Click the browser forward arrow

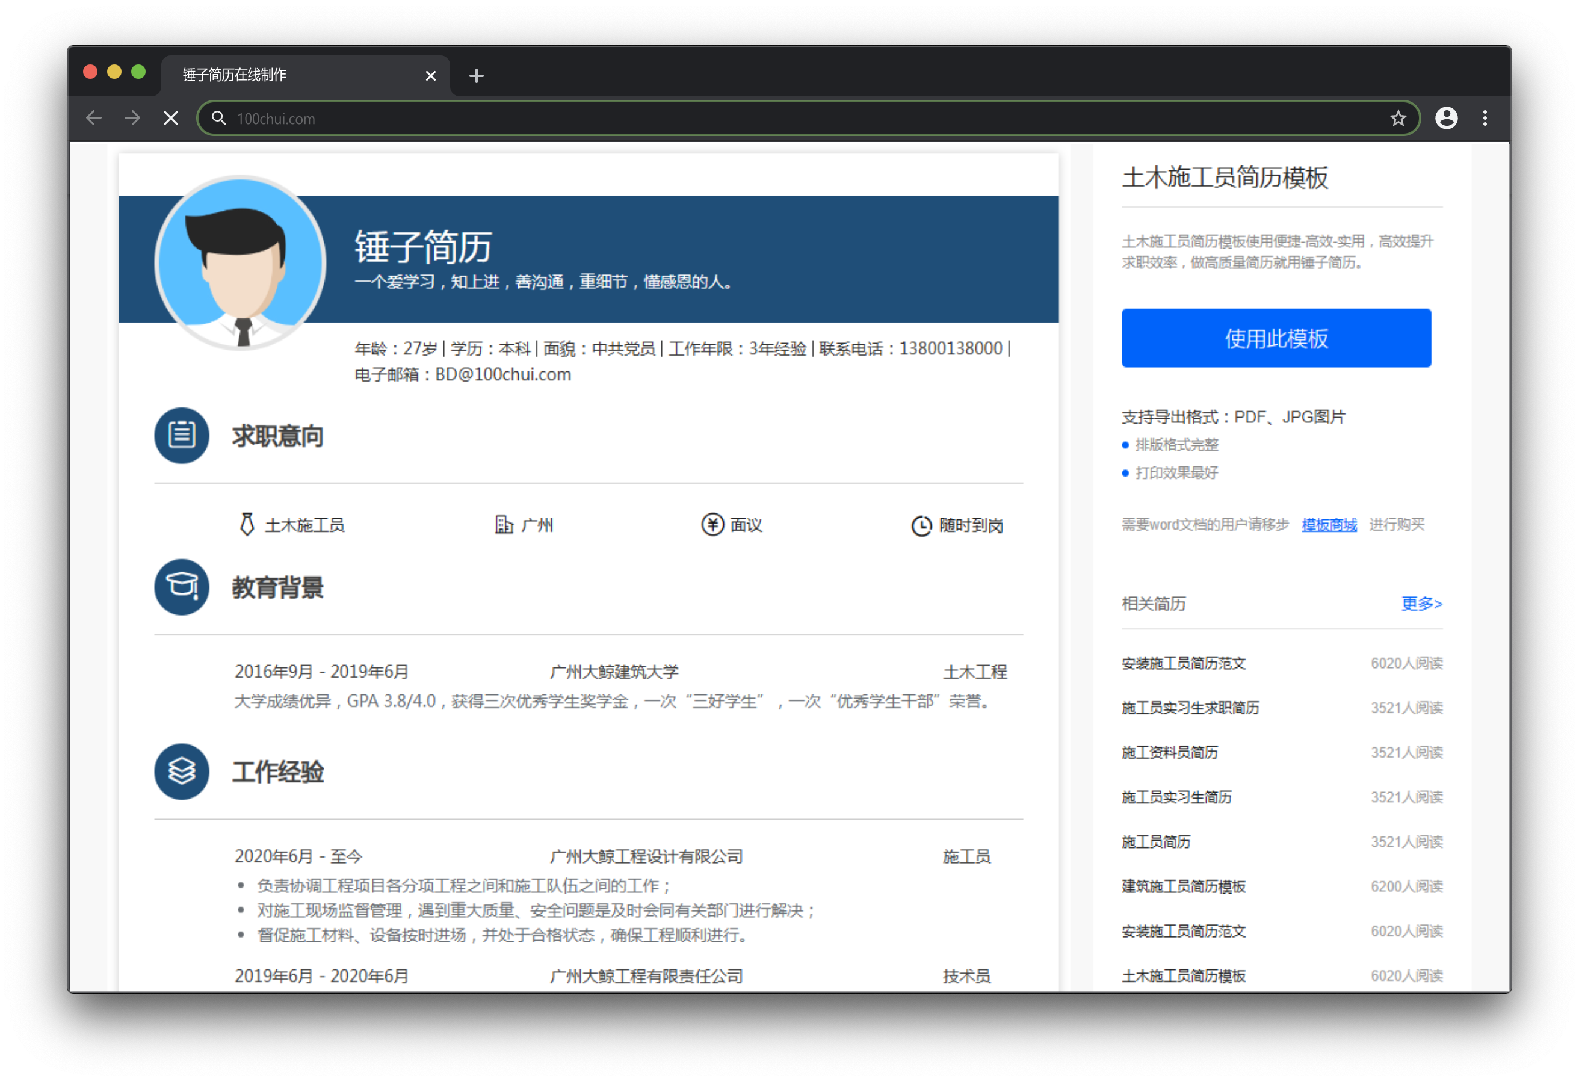point(132,119)
